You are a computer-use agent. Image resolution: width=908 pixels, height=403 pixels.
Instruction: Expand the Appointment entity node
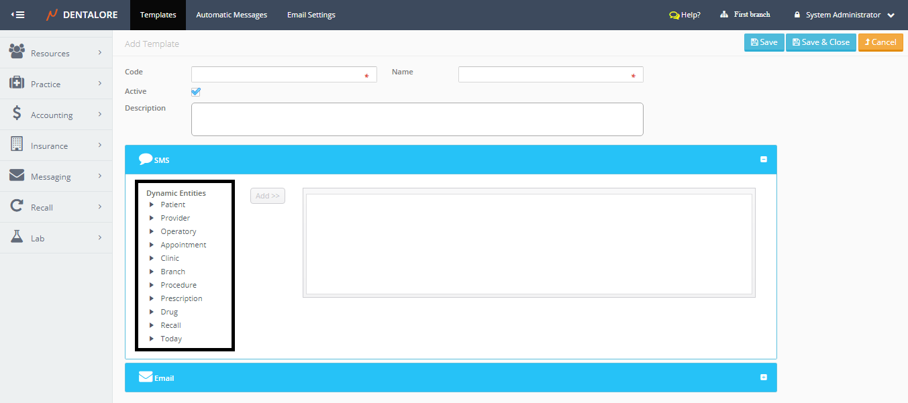pos(152,245)
